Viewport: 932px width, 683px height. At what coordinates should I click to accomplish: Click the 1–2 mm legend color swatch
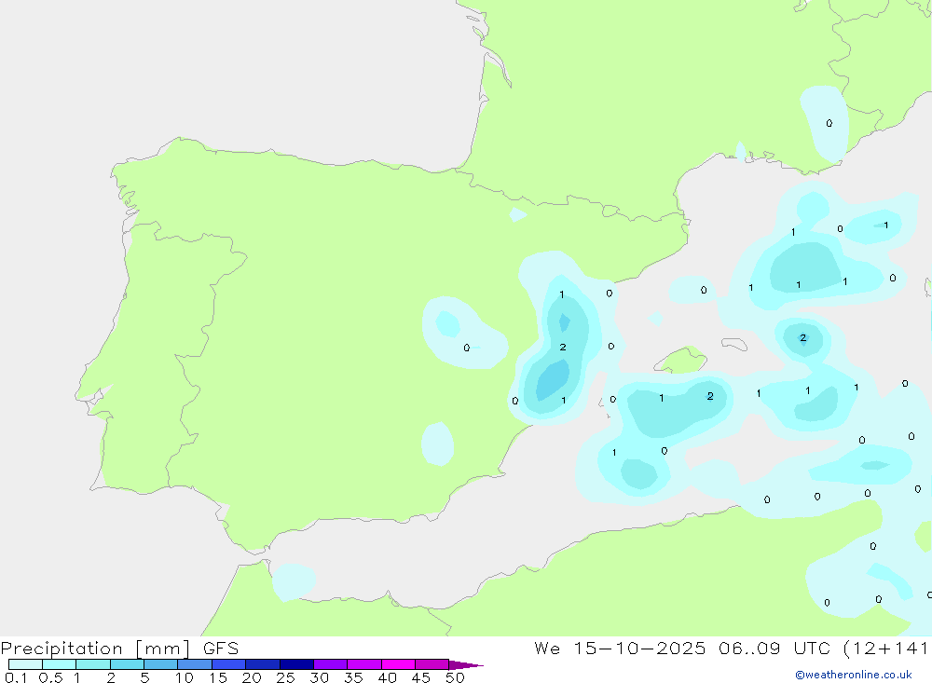tap(93, 664)
